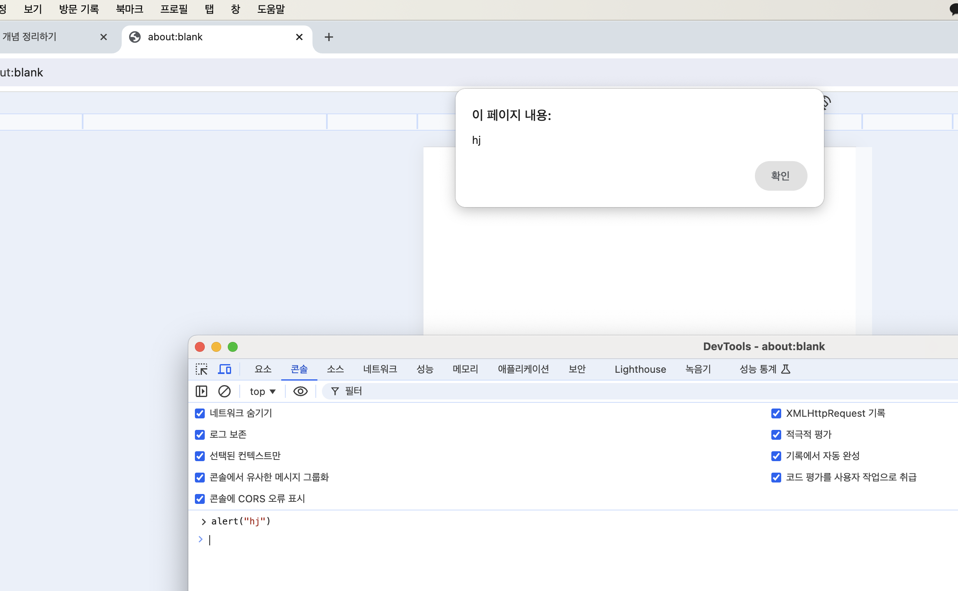Viewport: 958px width, 591px height.
Task: Uncheck XMLHttpRequest 기록 checkbox
Action: click(x=776, y=413)
